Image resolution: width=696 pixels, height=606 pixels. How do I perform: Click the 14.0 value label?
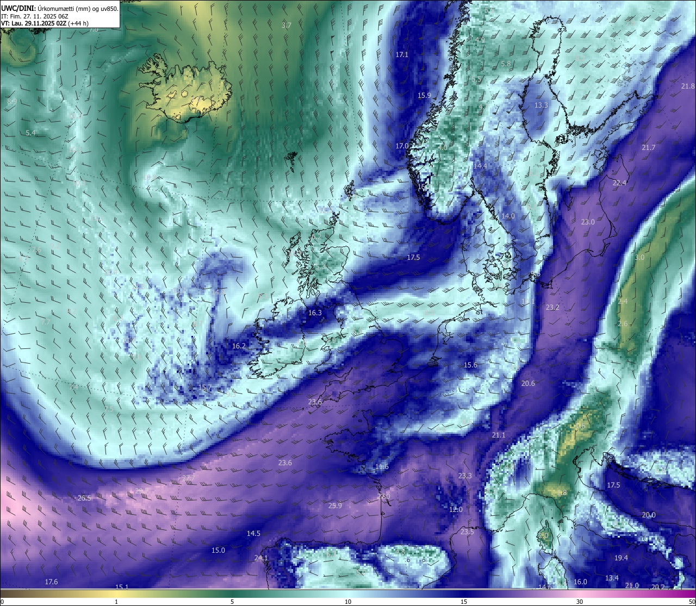point(508,216)
